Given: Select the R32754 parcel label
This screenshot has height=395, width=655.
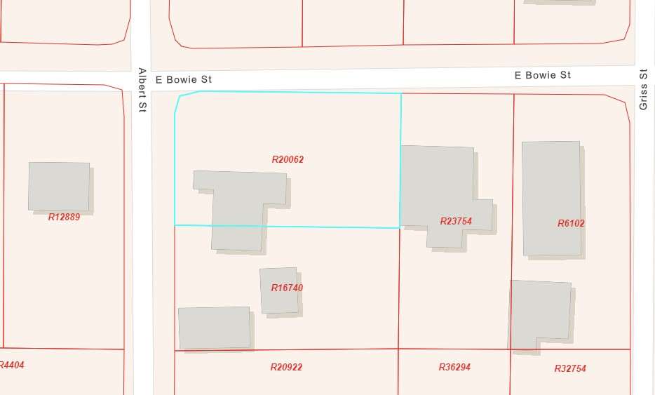Looking at the screenshot, I should 570,368.
